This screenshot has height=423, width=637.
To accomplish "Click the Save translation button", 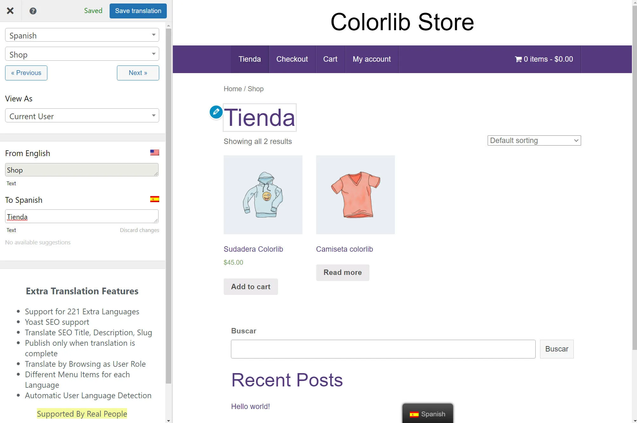I will (138, 10).
